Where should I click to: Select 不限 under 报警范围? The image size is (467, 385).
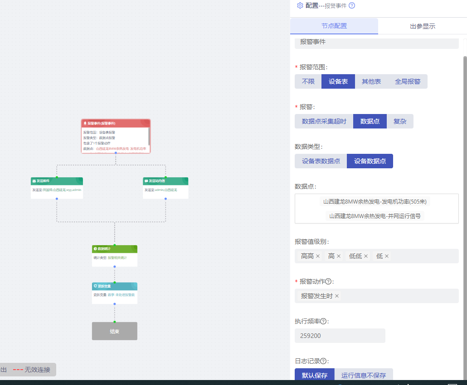309,81
